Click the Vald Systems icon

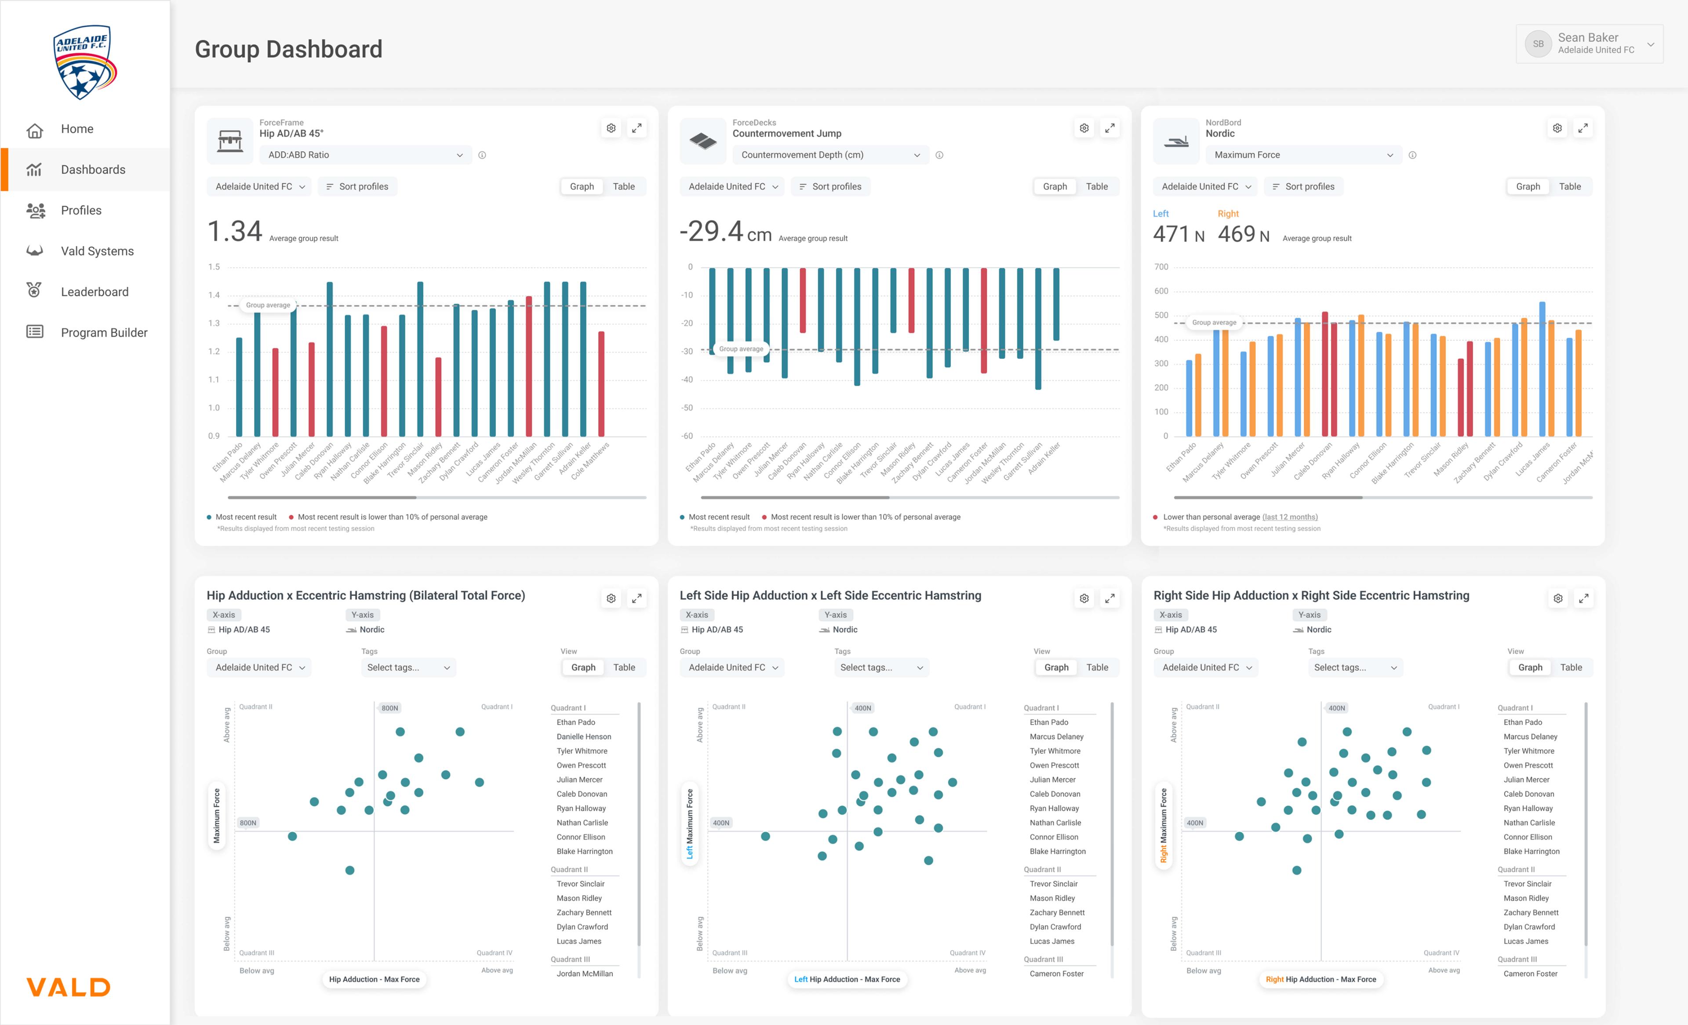point(35,251)
